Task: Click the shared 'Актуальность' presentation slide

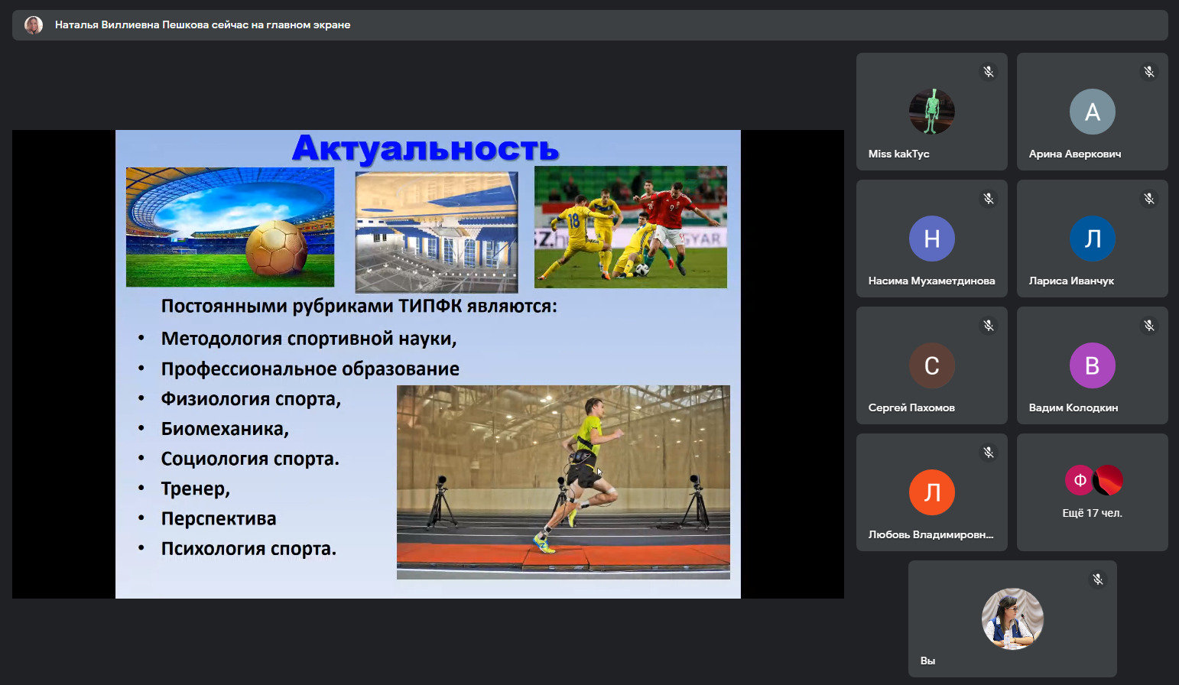Action: point(428,364)
